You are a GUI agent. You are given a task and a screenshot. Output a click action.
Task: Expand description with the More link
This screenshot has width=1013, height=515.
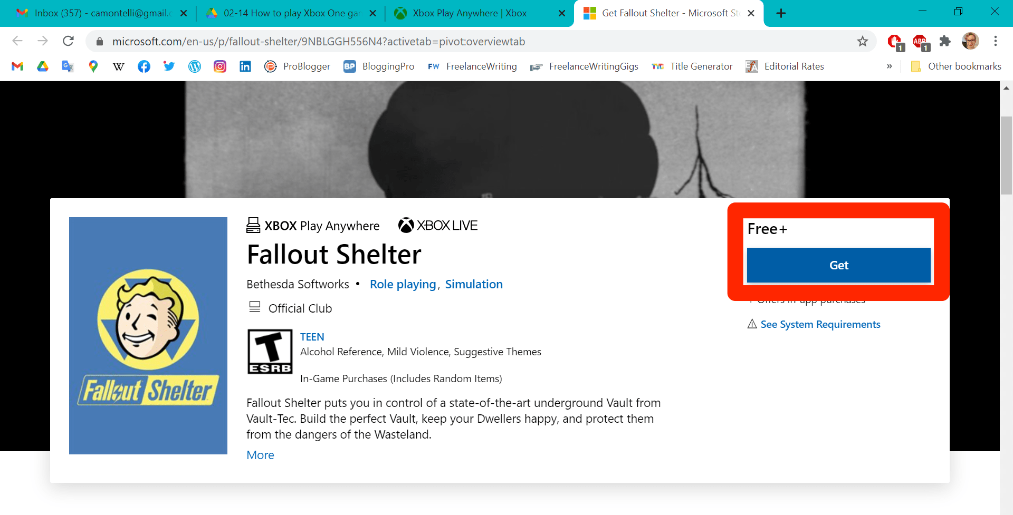pyautogui.click(x=260, y=455)
